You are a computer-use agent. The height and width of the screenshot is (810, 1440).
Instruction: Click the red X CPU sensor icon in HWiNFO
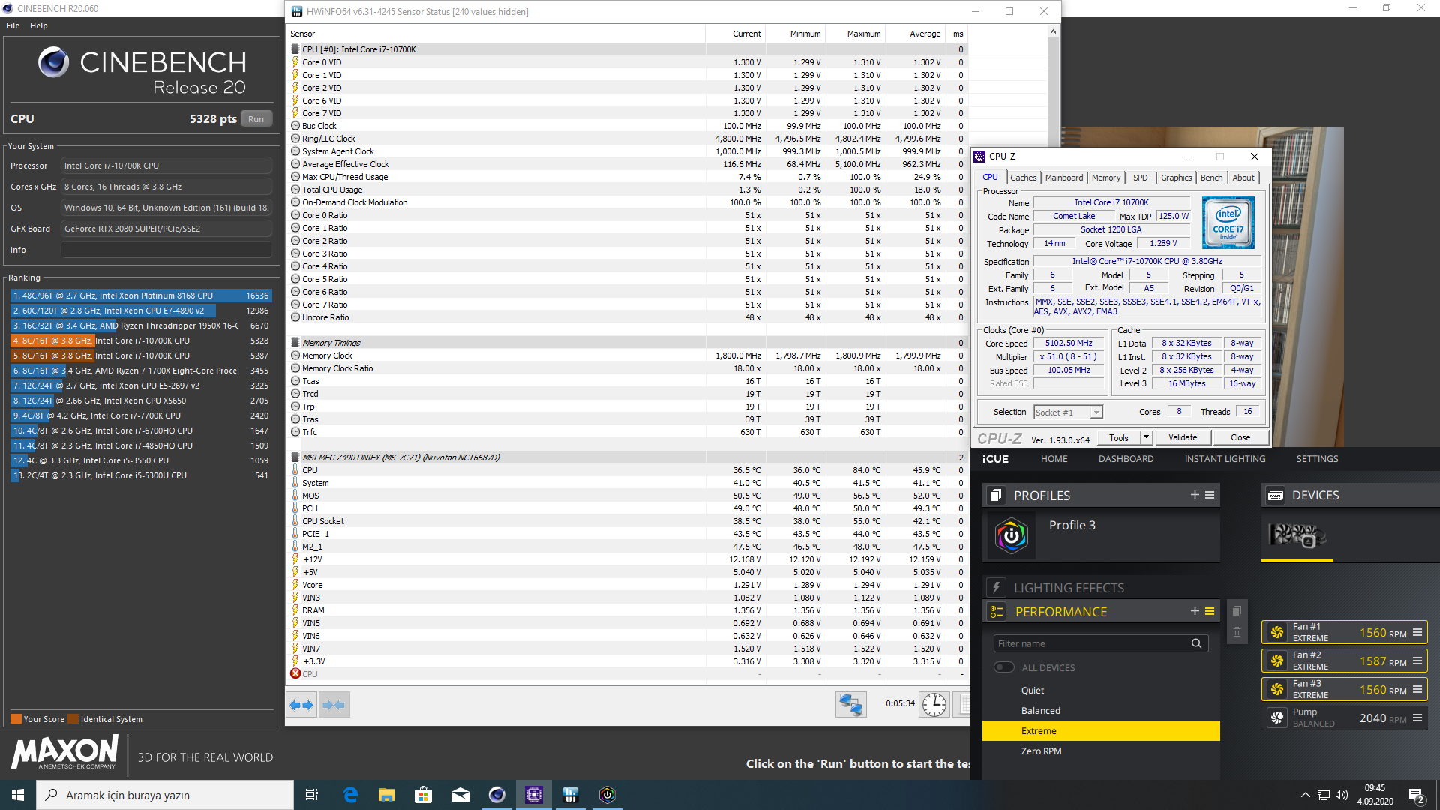295,673
